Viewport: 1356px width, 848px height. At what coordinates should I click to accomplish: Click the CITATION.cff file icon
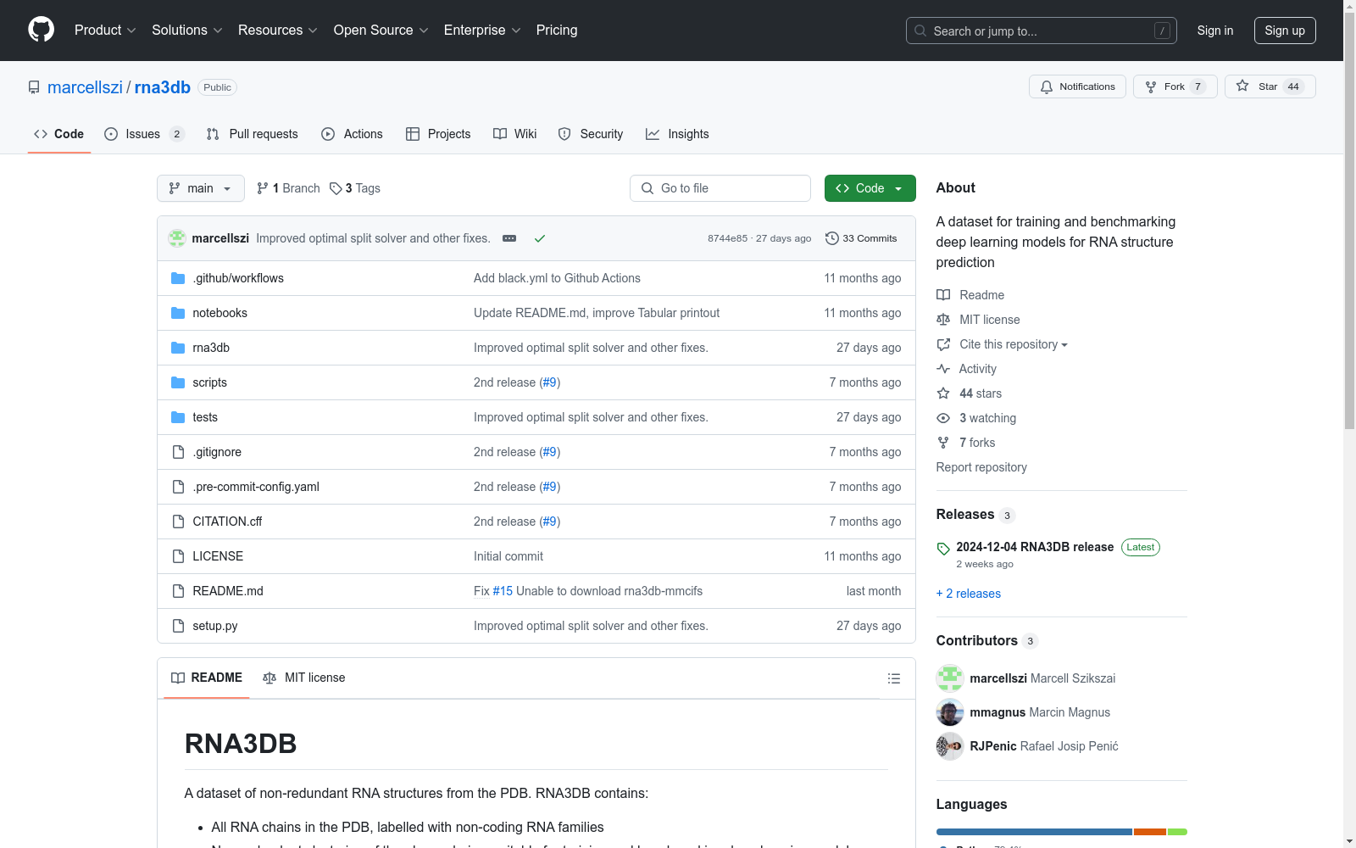tap(178, 522)
